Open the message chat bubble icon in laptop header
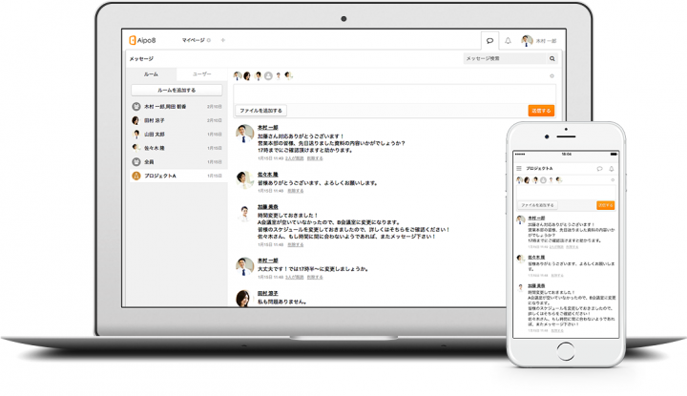The width and height of the screenshot is (687, 396). (489, 41)
